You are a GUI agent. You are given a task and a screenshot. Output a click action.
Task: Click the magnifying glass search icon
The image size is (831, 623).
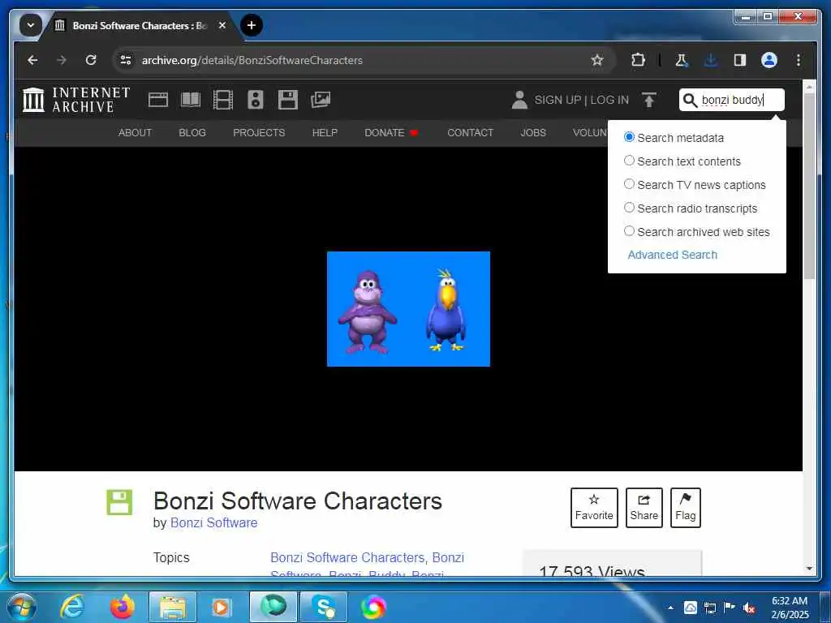tap(690, 100)
